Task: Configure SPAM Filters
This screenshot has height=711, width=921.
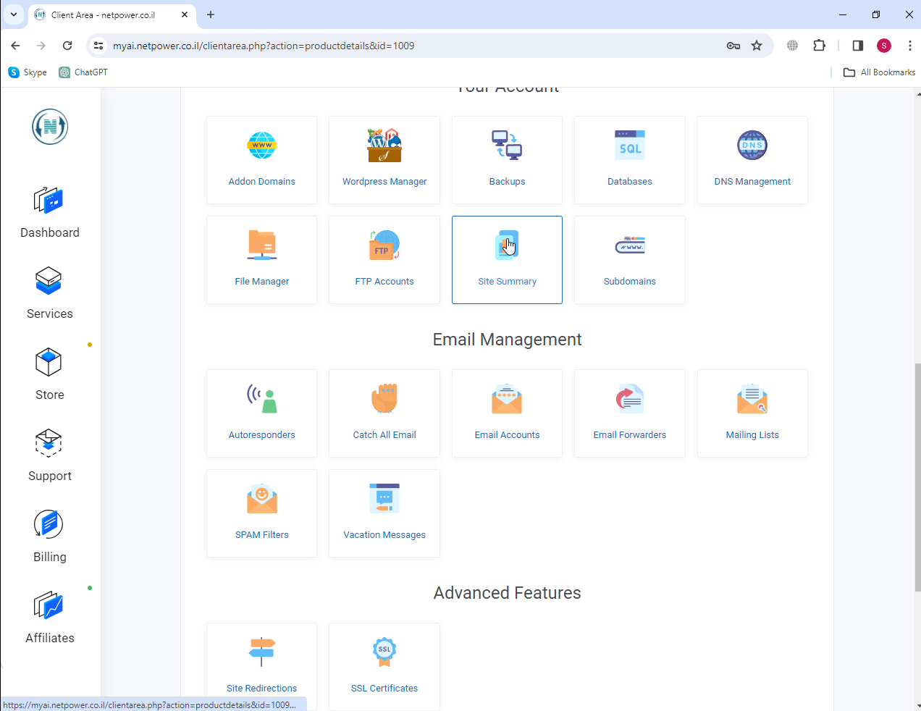Action: (x=261, y=513)
